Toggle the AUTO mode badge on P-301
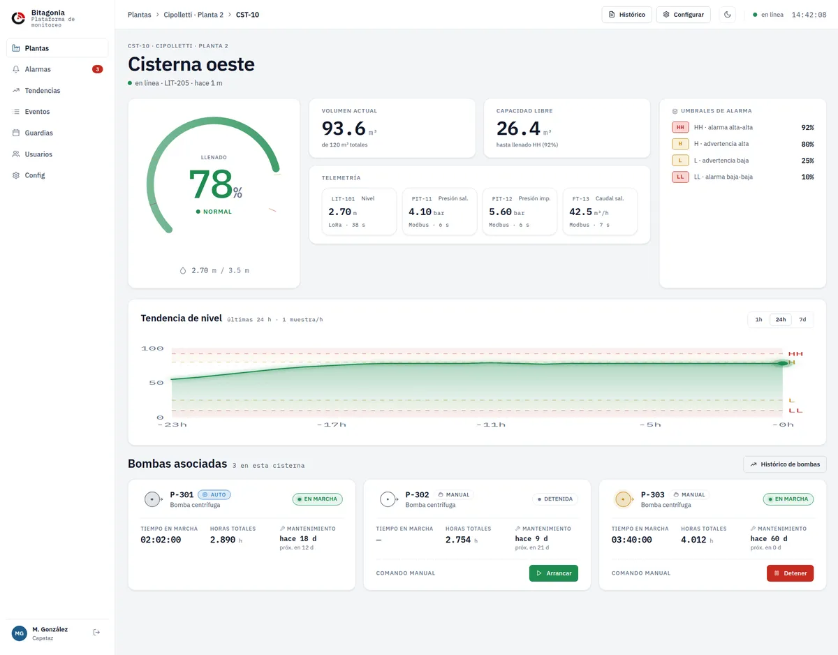 [214, 494]
